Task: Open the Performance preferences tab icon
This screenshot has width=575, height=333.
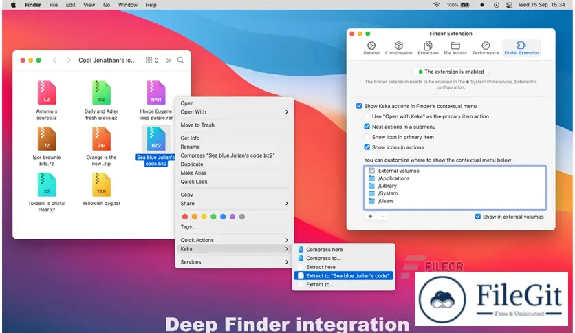Action: [486, 45]
